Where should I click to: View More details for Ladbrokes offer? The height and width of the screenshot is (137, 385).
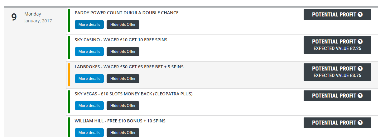tap(89, 79)
